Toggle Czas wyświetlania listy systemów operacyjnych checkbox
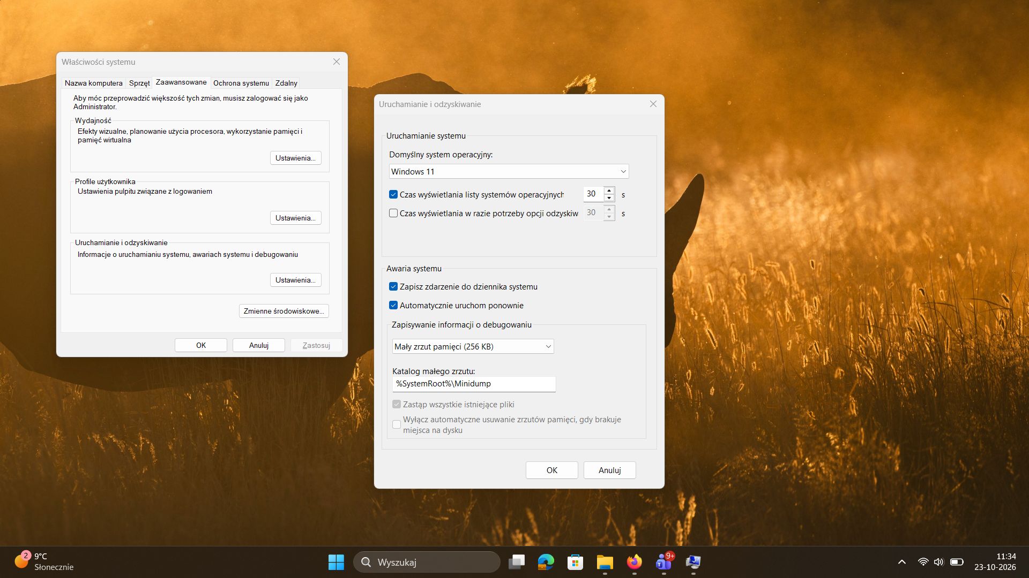Viewport: 1029px width, 578px height. [393, 194]
